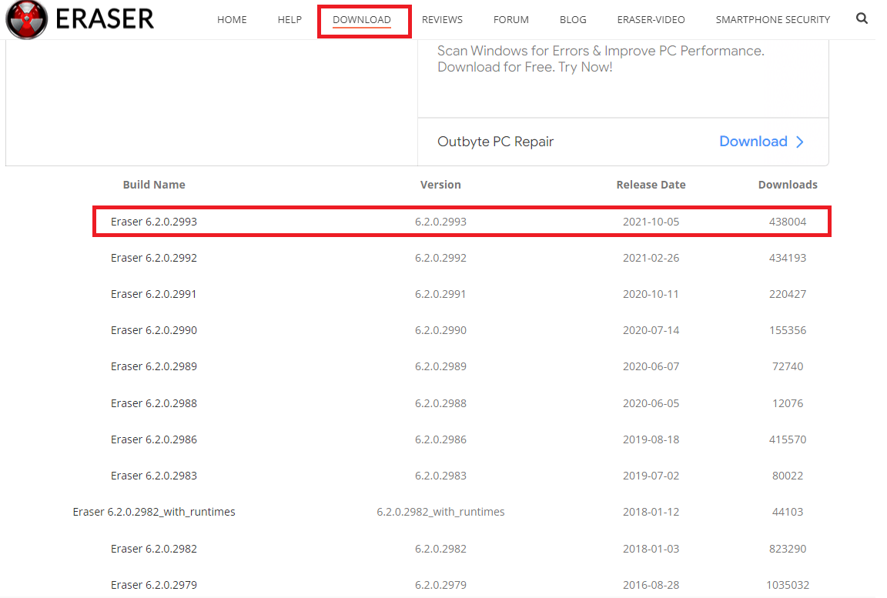Screen dimensions: 887x598
Task: Click release date 2020-07-14
Action: (x=651, y=330)
